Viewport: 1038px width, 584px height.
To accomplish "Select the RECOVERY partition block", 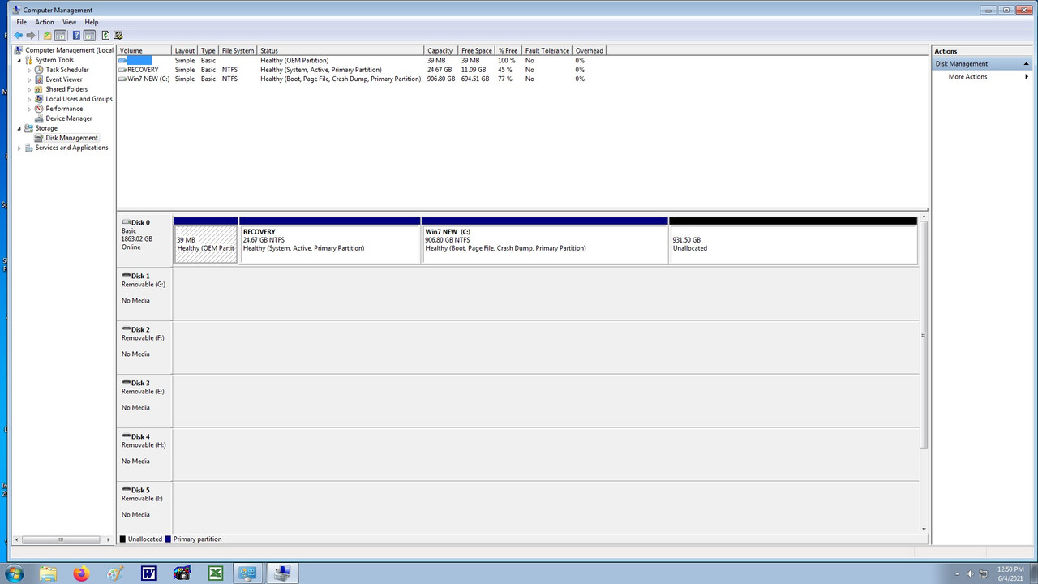I will (328, 239).
